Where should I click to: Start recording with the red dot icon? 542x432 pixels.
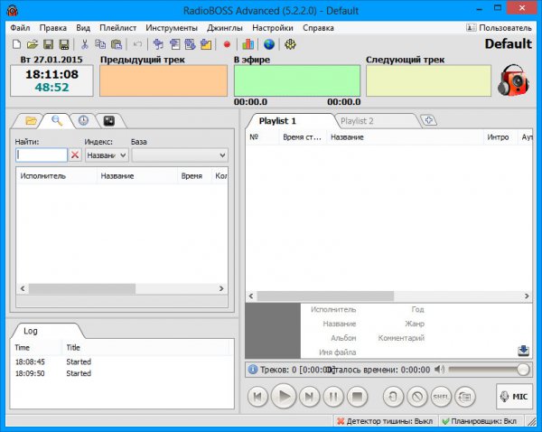(227, 44)
